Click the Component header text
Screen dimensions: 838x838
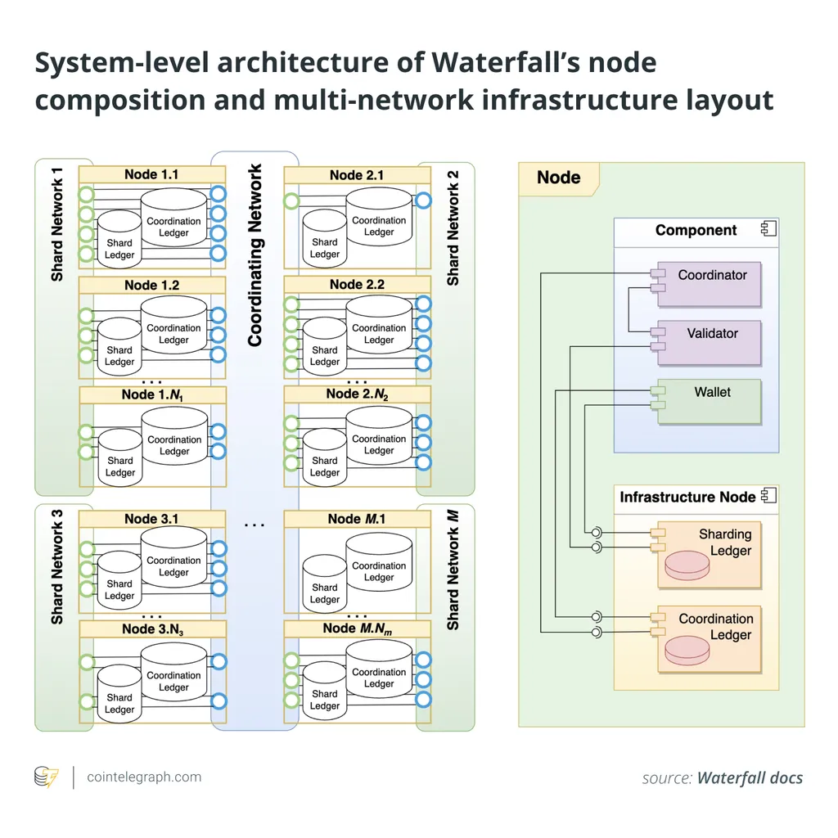click(696, 230)
